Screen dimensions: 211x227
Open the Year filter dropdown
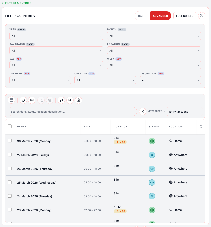click(56, 36)
